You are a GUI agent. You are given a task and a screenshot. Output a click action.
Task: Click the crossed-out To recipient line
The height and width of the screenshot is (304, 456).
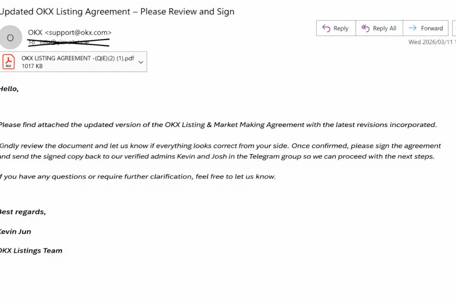(68, 42)
